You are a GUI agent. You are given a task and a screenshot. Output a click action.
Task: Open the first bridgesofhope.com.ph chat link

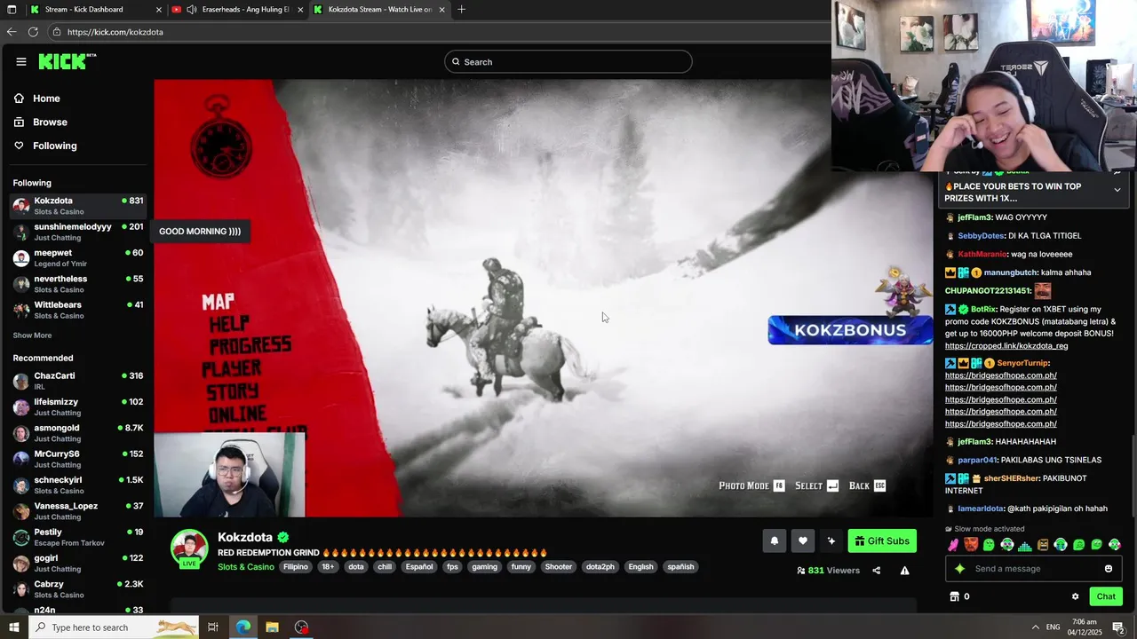(1001, 375)
